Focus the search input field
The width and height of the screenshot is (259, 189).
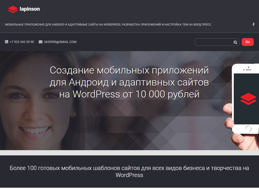[217, 42]
